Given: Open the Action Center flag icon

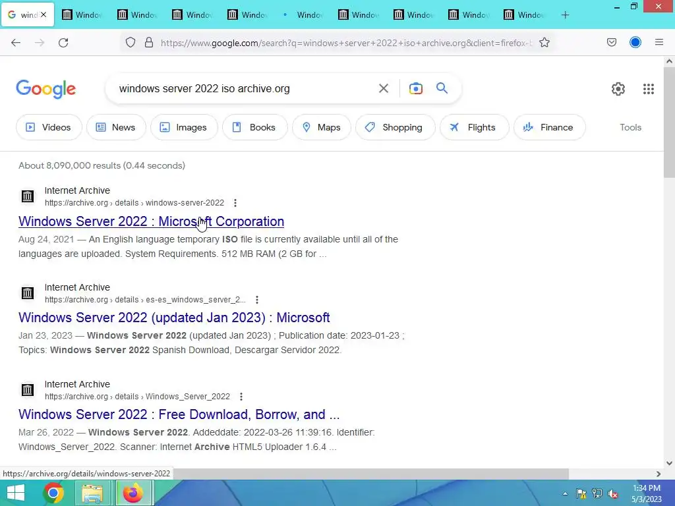Looking at the screenshot, I should (581, 493).
